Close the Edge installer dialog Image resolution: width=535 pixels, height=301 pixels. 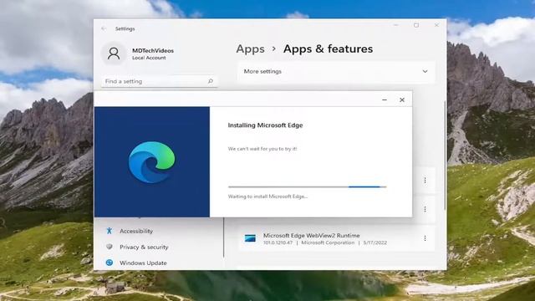(x=402, y=99)
